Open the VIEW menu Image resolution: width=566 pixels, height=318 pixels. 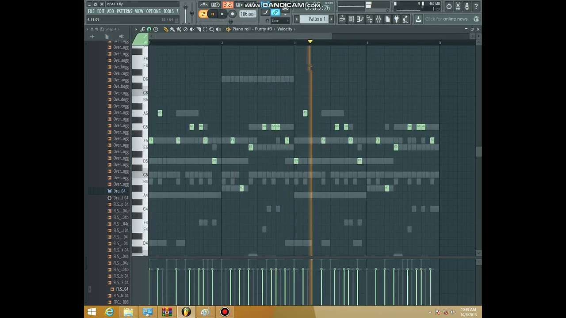click(139, 11)
